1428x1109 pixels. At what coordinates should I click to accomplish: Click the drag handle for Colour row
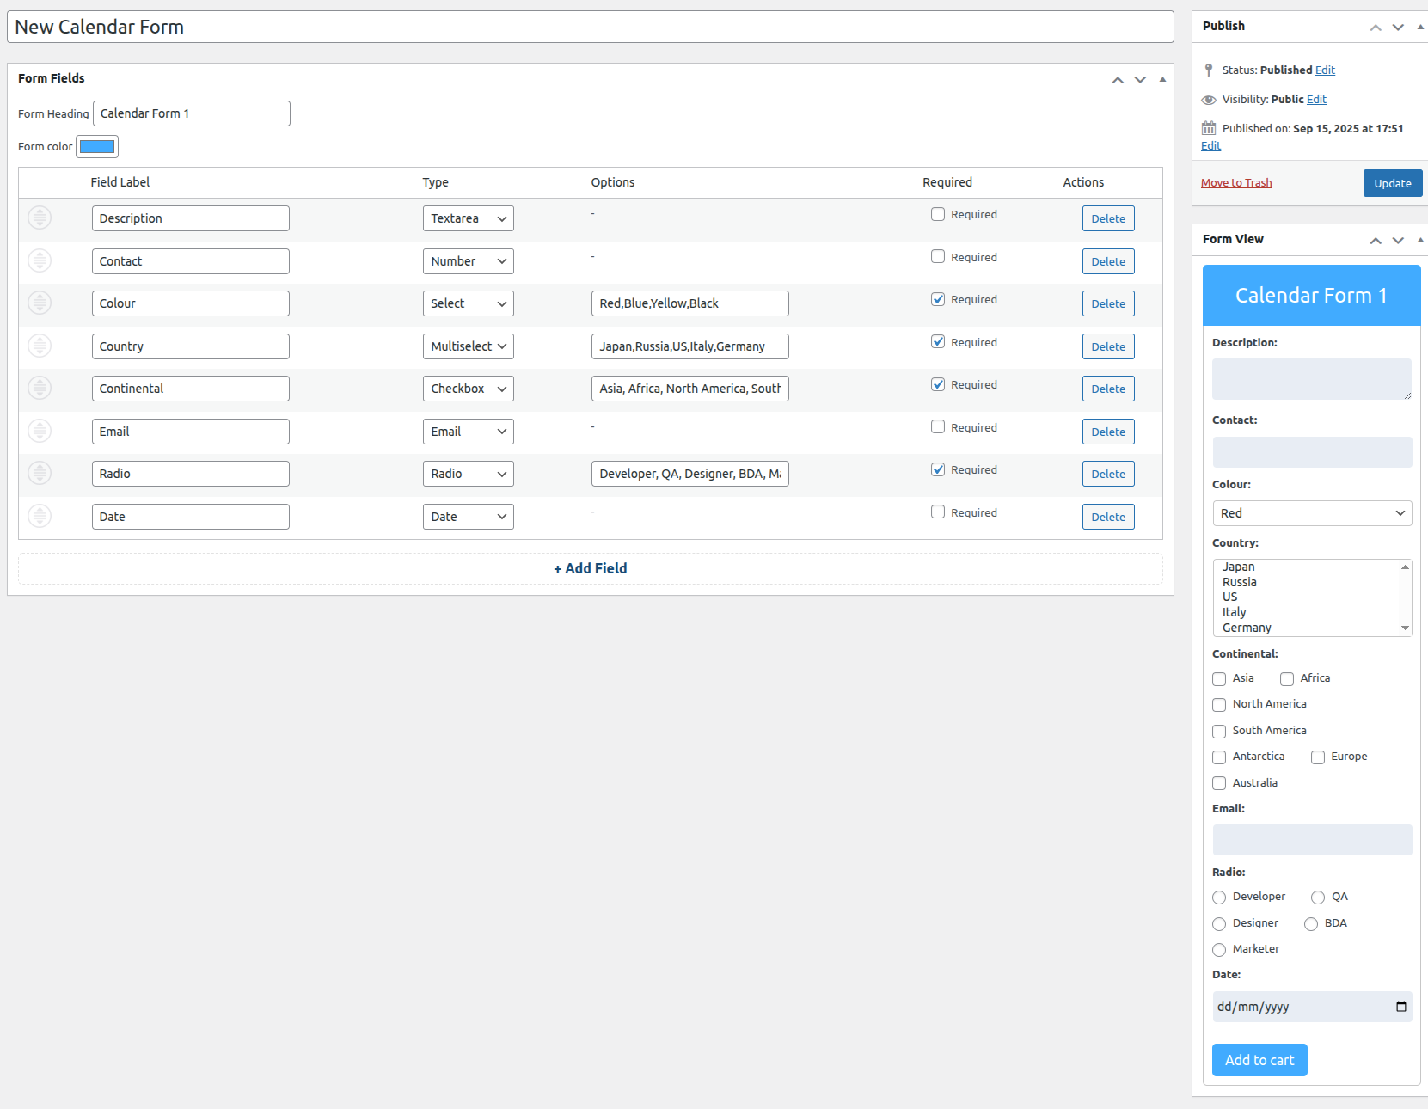click(x=40, y=303)
